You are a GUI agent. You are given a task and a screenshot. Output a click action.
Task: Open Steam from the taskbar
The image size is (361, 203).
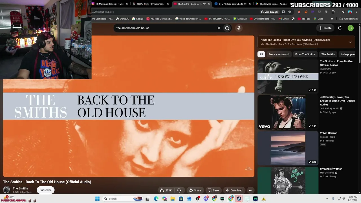tap(239, 199)
